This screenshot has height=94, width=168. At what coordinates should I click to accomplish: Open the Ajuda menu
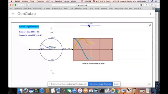(x=73, y=1)
